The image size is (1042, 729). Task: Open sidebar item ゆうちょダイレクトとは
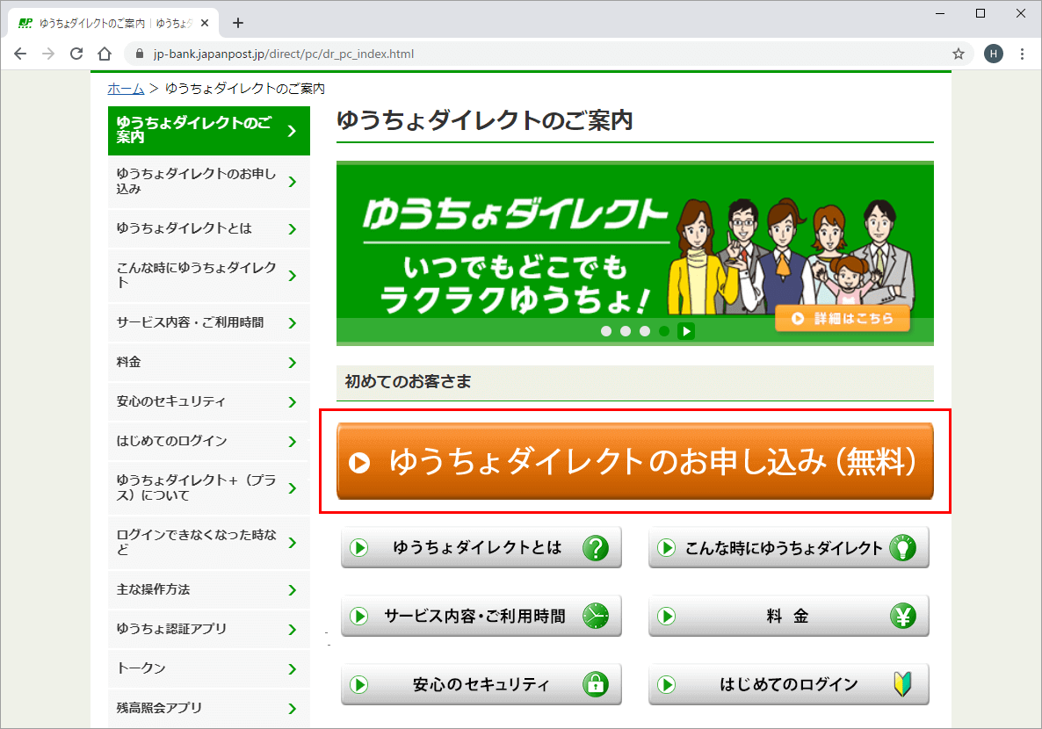tap(209, 228)
